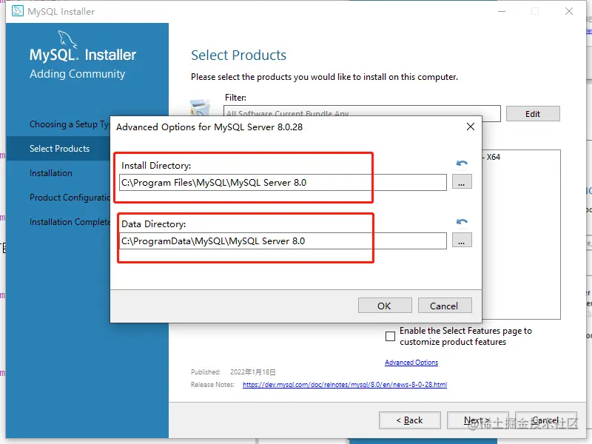Select the Installation Complete step
The width and height of the screenshot is (592, 444).
(70, 222)
